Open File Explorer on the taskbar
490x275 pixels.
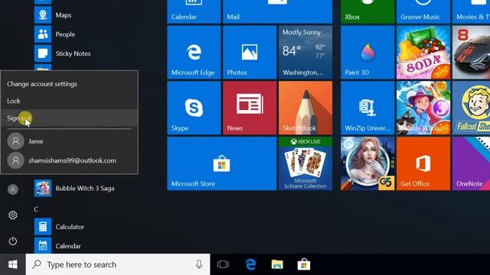click(x=277, y=264)
